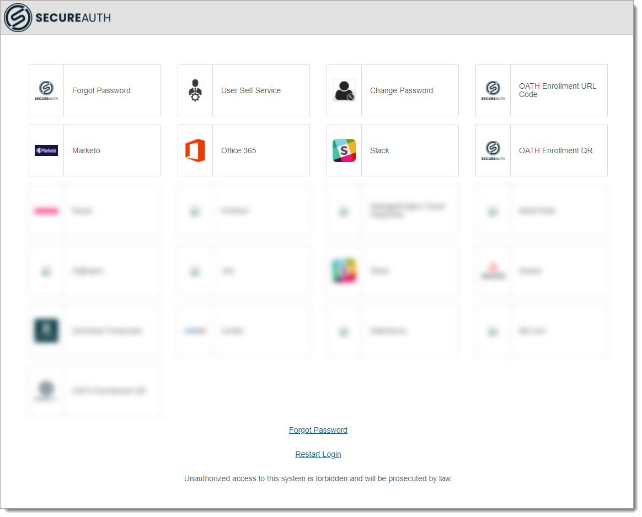Screen dimensions: 642x517
Task: Click the Forgot Password link at the bottom
Action: (318, 430)
